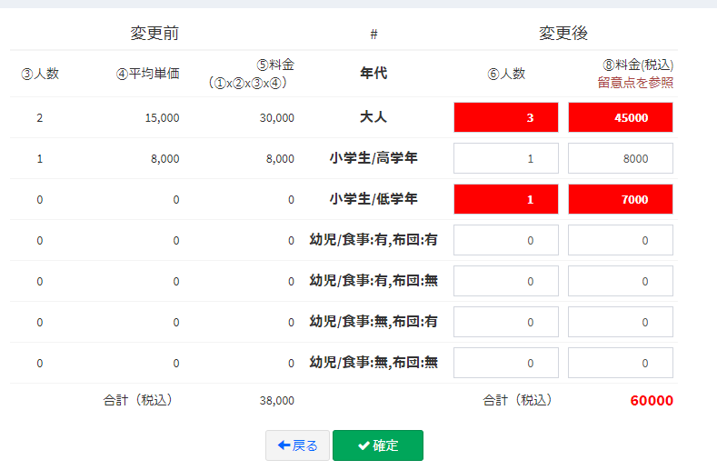Viewport: 717px width, 470px height.
Task: Select 小学生/高学年 headcount input field
Action: [506, 158]
